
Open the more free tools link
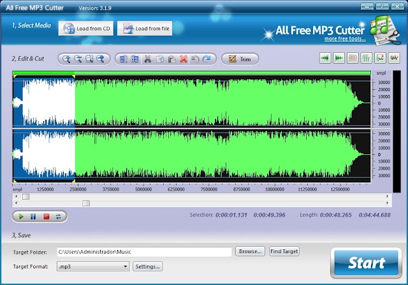pos(345,39)
